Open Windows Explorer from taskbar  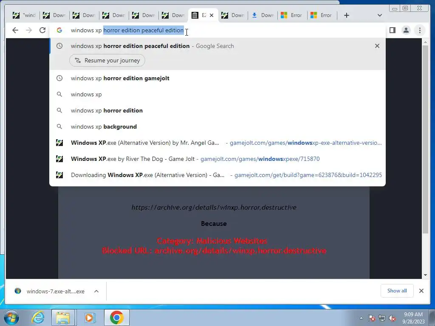click(x=63, y=318)
